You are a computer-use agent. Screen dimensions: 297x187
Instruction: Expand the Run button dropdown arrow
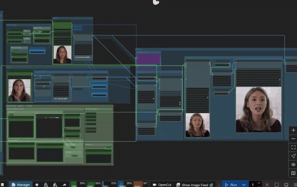(244, 185)
